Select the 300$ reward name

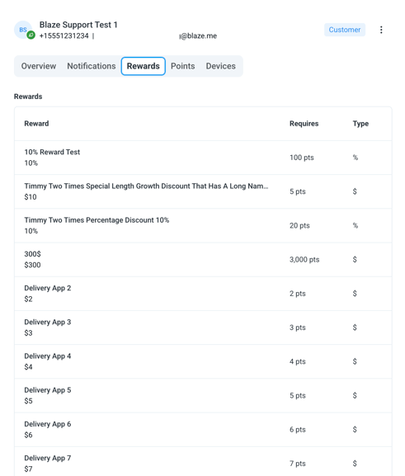[x=32, y=254]
